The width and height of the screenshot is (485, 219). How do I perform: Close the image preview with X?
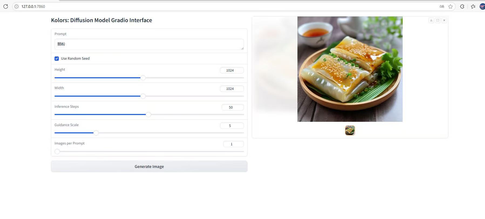click(444, 20)
